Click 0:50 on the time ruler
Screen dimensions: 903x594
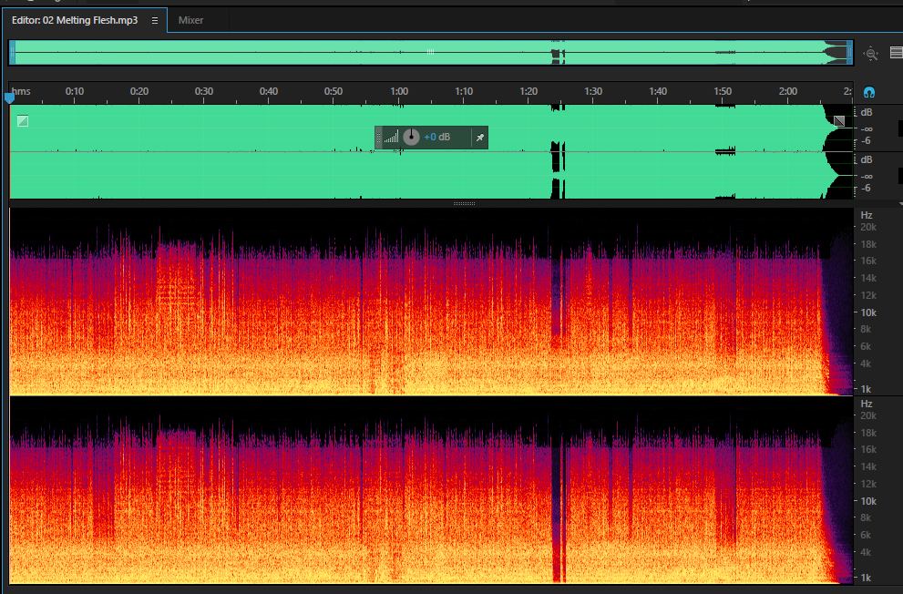coord(333,91)
